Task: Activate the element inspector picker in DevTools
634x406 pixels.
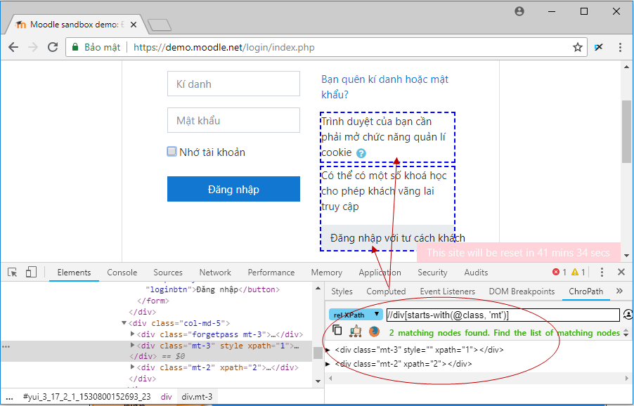Action: (13, 273)
